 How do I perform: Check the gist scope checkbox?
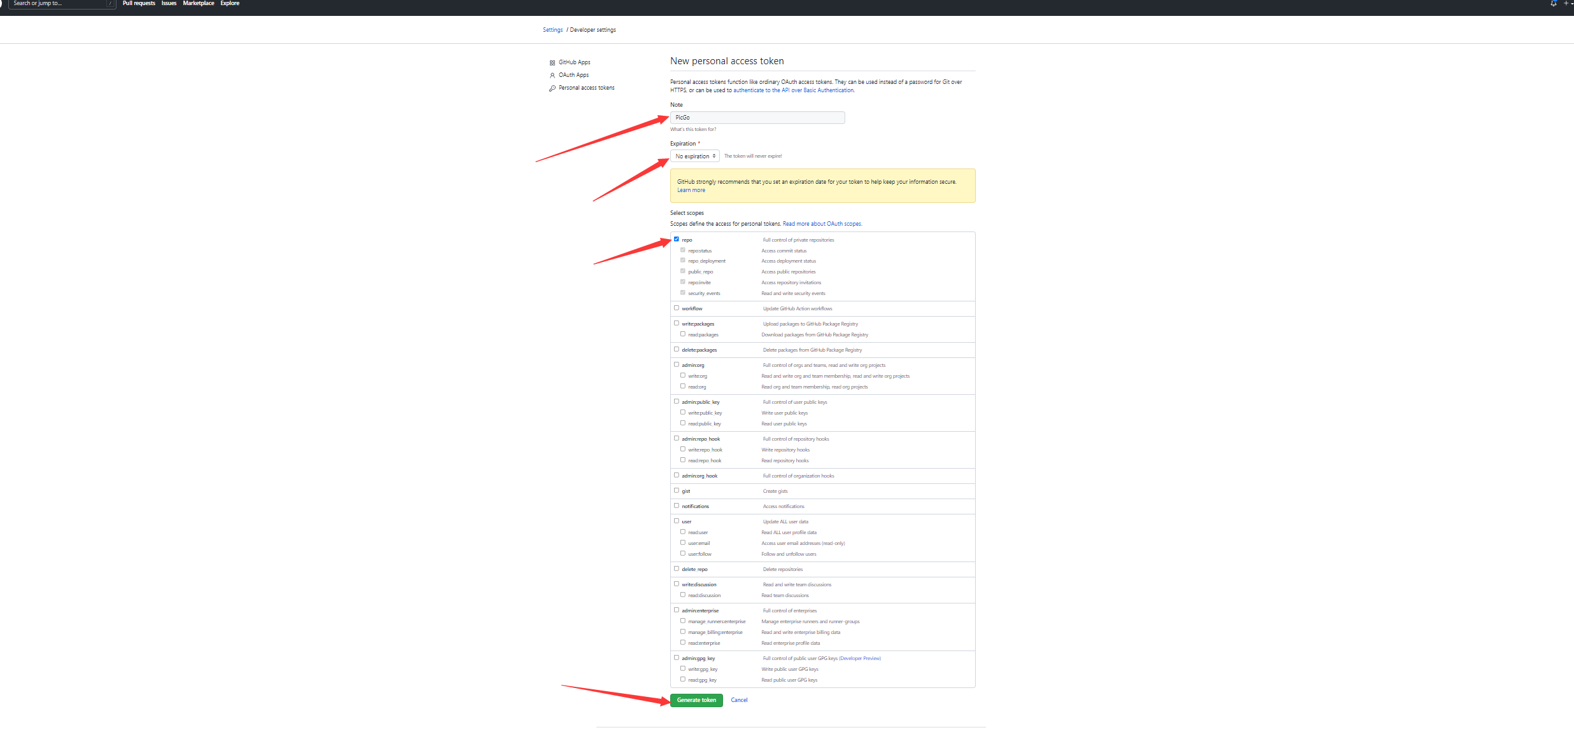click(677, 490)
